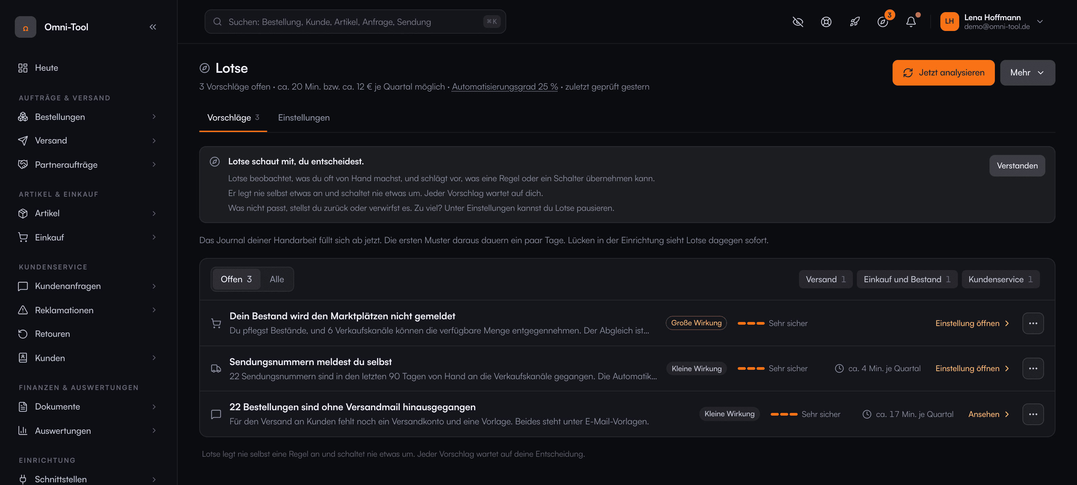Click the Kundenanfragen chat bubble icon
This screenshot has height=485, width=1077.
click(23, 286)
